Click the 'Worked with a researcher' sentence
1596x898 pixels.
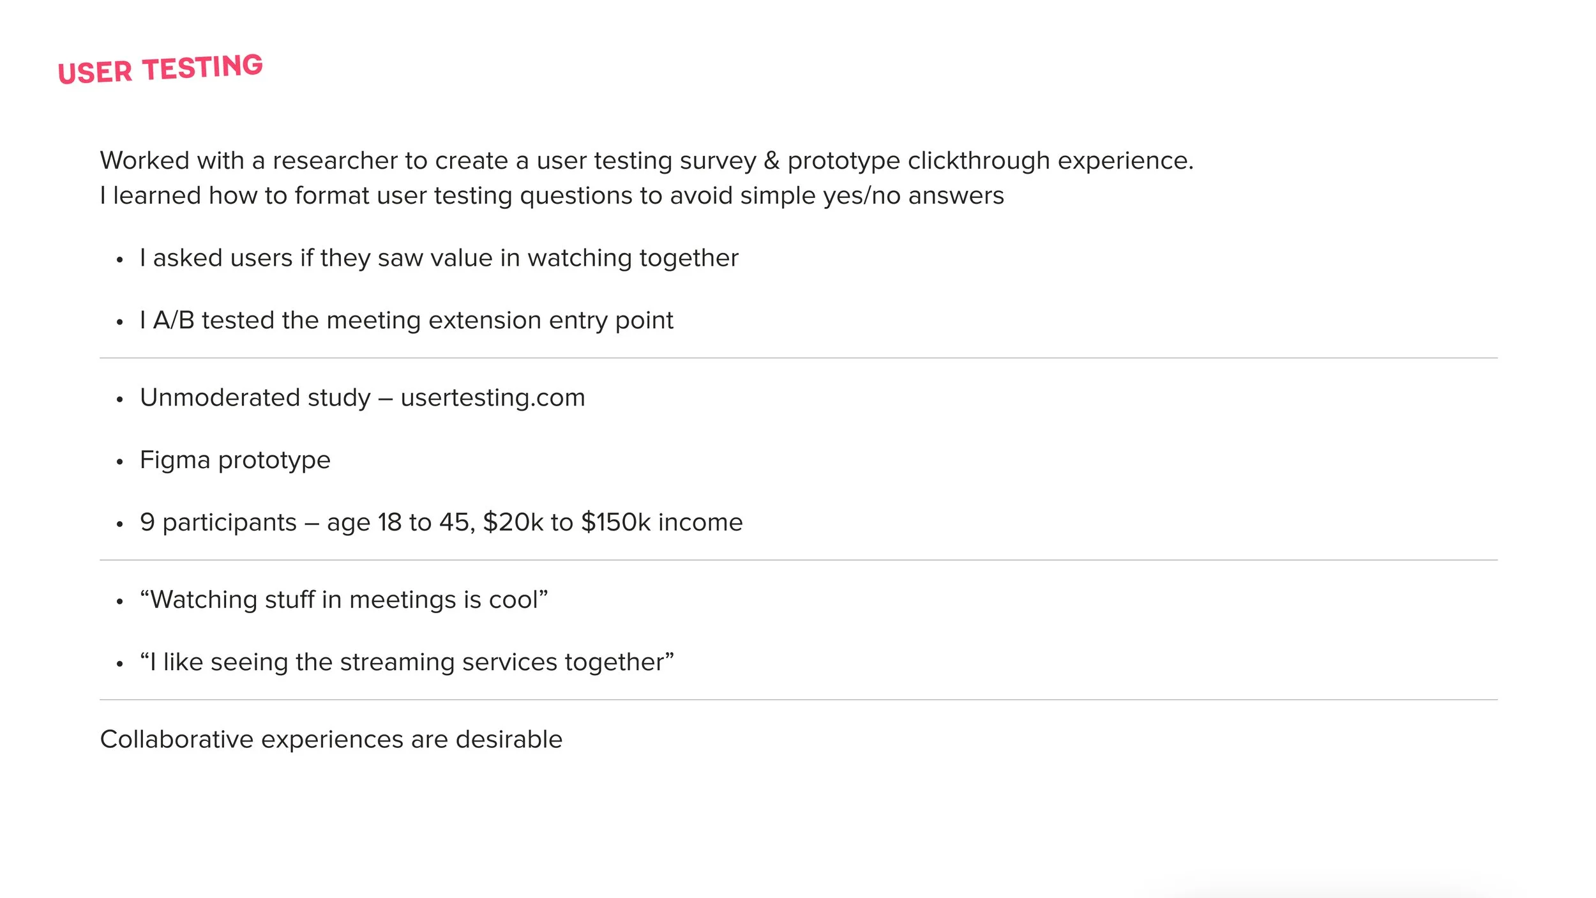coord(647,161)
